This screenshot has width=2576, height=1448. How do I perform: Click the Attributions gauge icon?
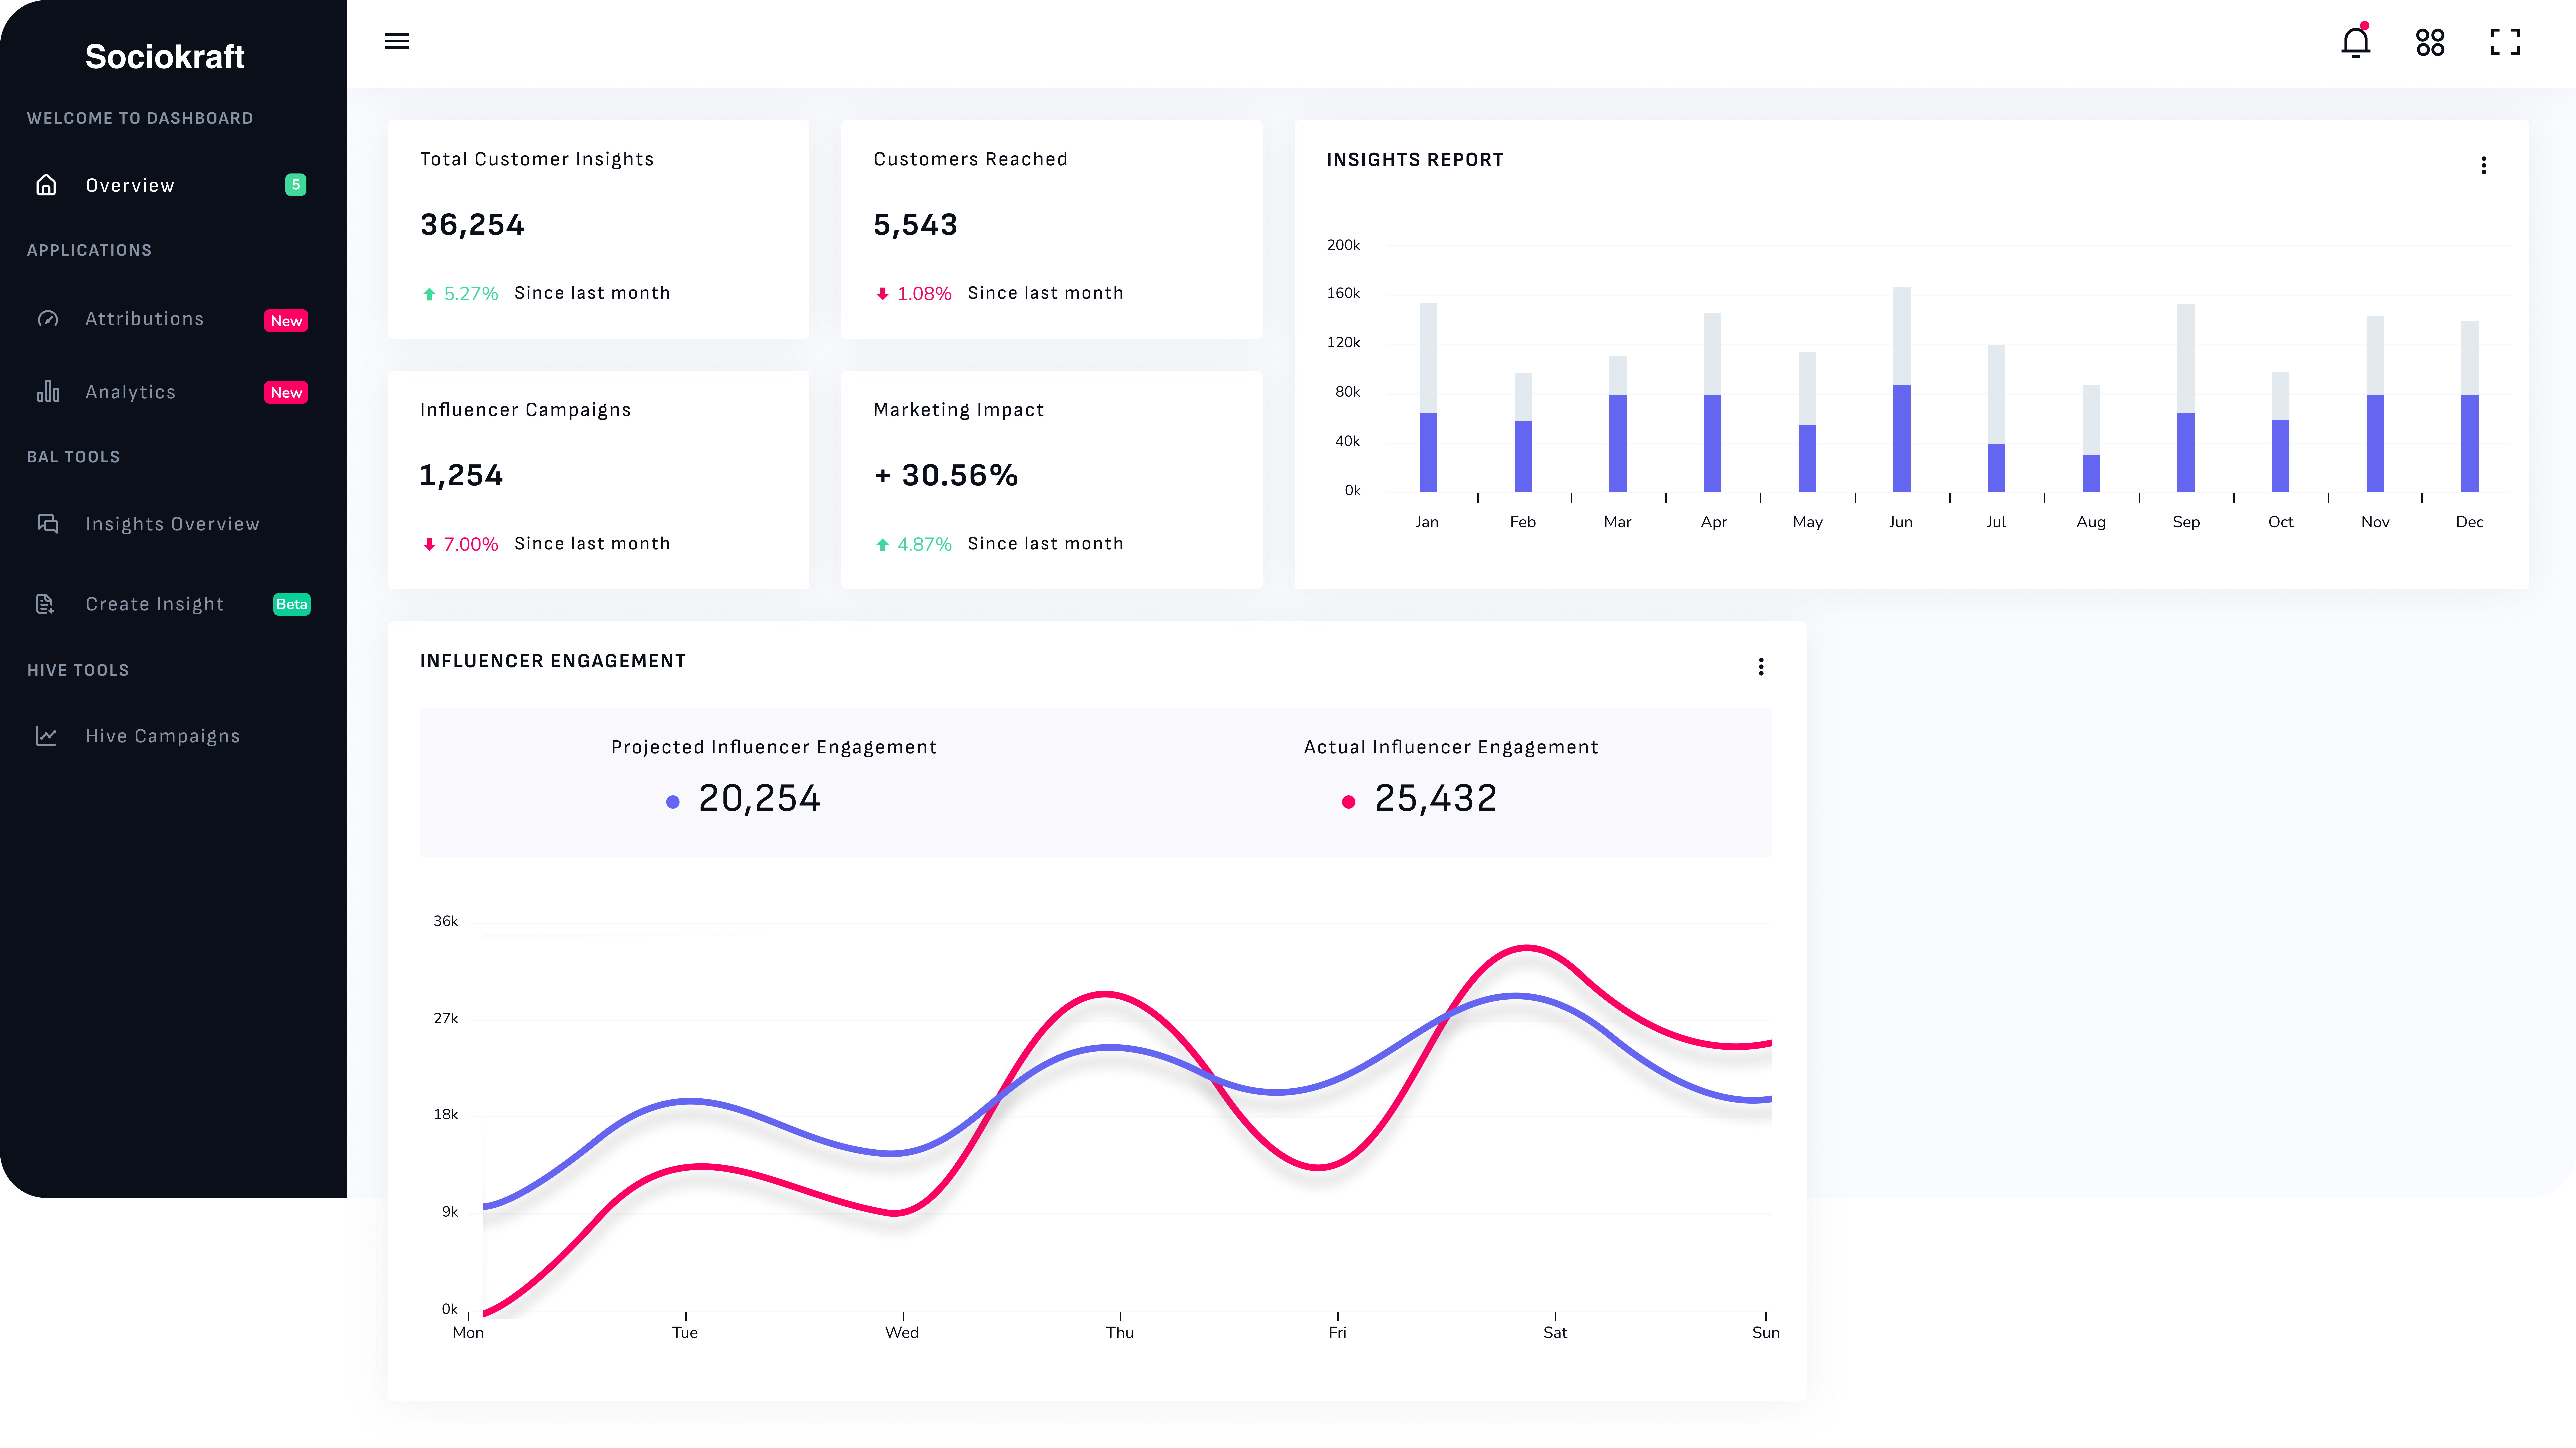click(x=48, y=319)
